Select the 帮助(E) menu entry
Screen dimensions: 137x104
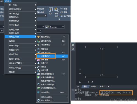coord(20,72)
